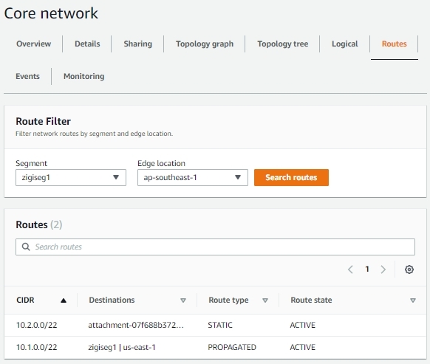Click the CIDR column header
Viewport: 430px width, 364px height.
[25, 301]
